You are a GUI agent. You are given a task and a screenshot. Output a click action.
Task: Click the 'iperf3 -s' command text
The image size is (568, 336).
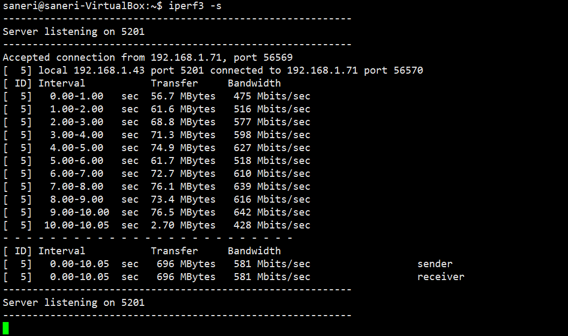(195, 6)
